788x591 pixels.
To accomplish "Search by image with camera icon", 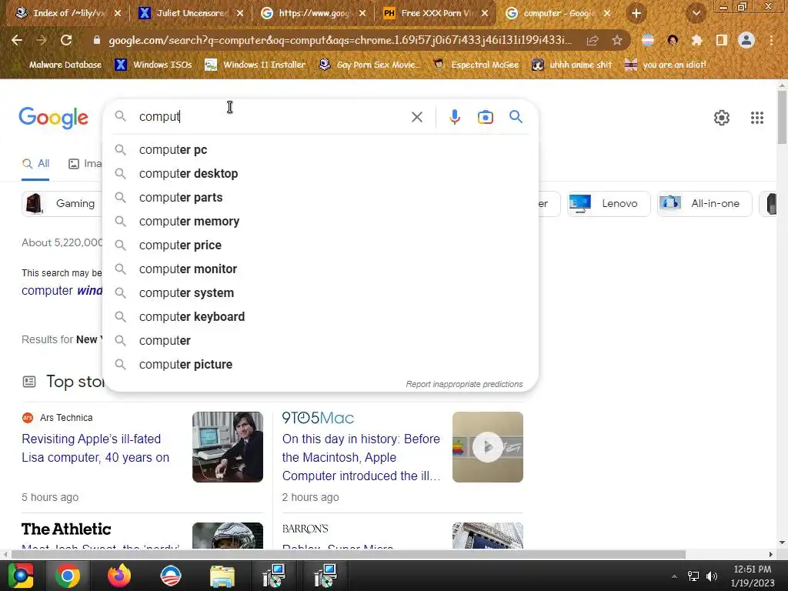I will tap(485, 117).
